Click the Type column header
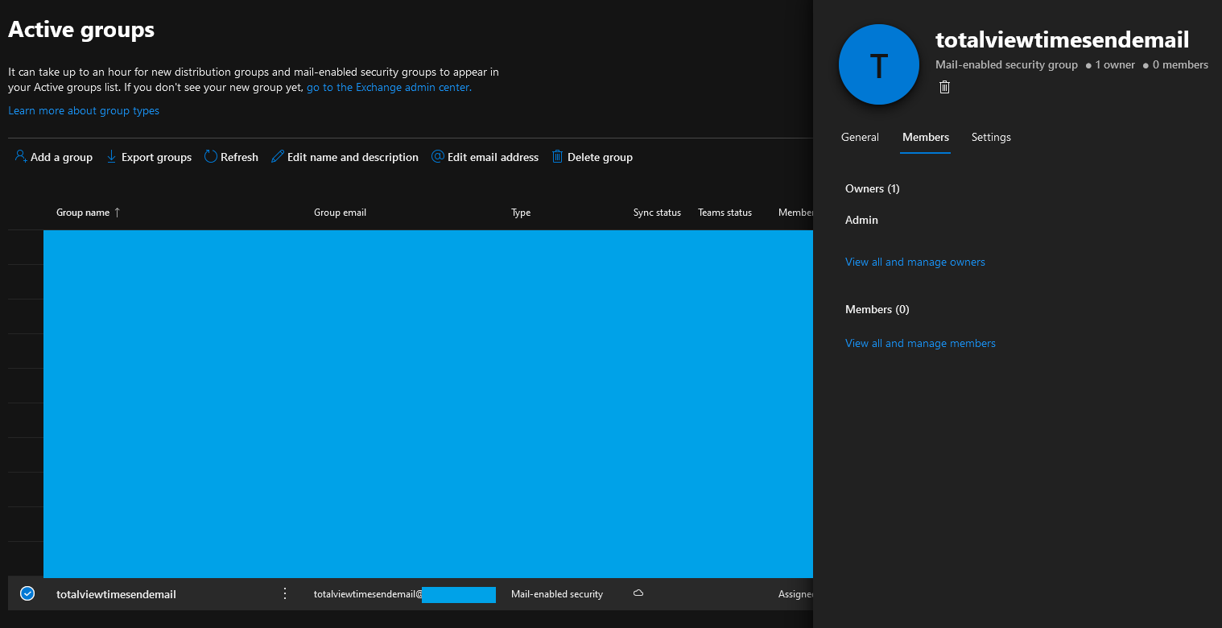1222x628 pixels. pos(521,213)
